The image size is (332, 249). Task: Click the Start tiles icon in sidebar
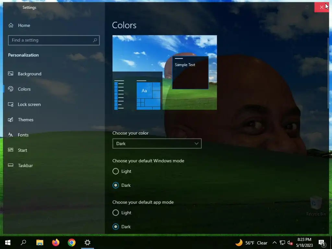[x=11, y=150]
